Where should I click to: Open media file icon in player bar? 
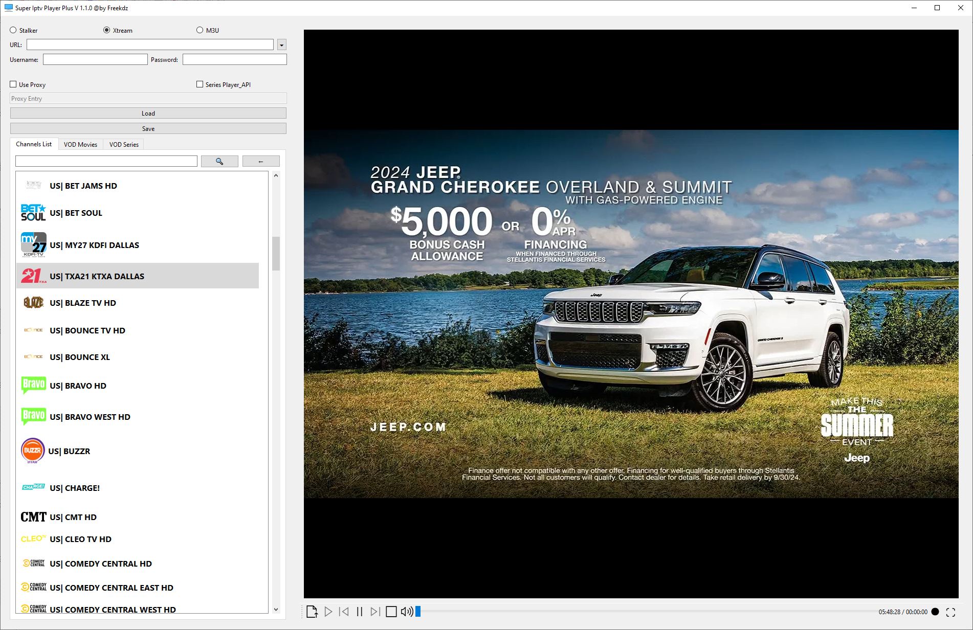coord(312,612)
